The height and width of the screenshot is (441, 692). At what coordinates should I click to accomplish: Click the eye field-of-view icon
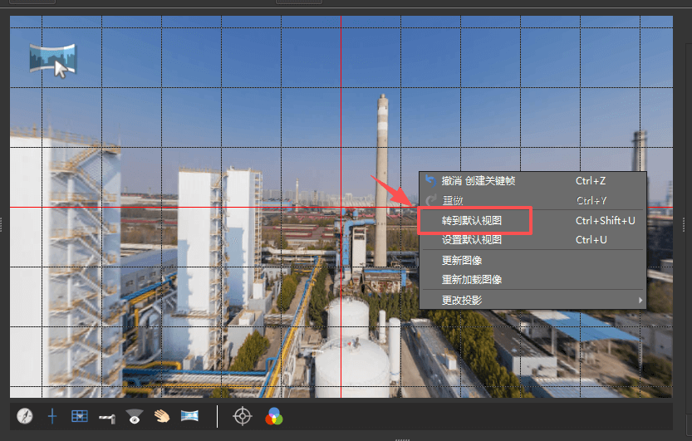point(134,416)
